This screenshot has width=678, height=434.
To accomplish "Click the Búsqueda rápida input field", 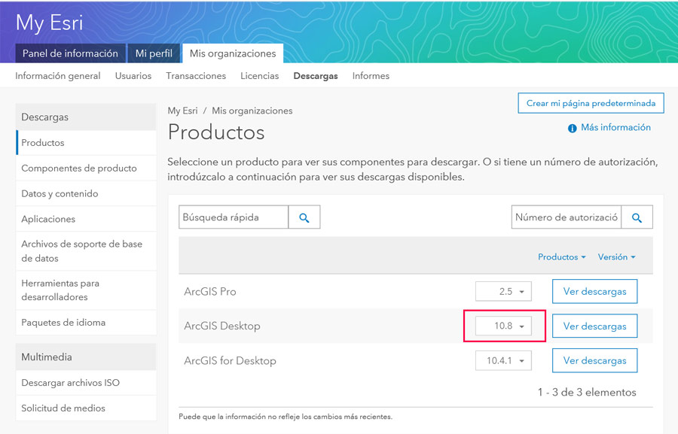I will tap(234, 217).
